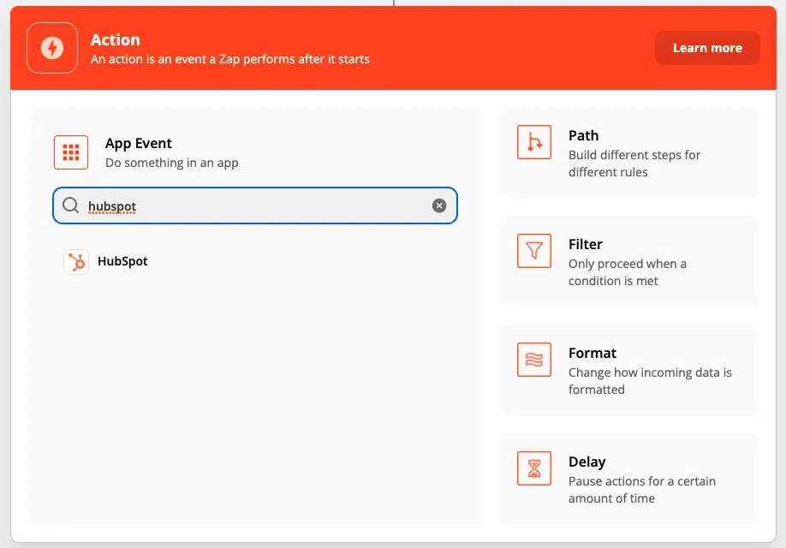
Task: Clear the hubspot search text
Action: pyautogui.click(x=439, y=205)
